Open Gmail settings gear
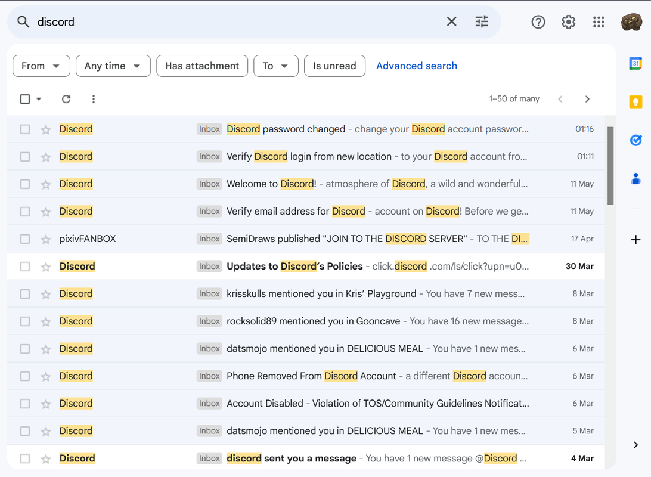This screenshot has width=651, height=477. coord(568,22)
